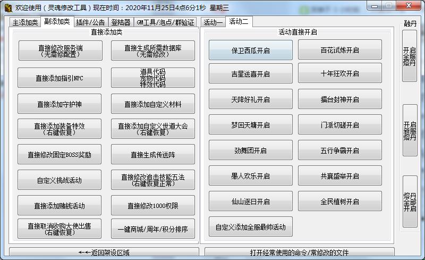This screenshot has width=425, height=260.
Task: Click the 劲舞团开启 button
Action: (250, 150)
